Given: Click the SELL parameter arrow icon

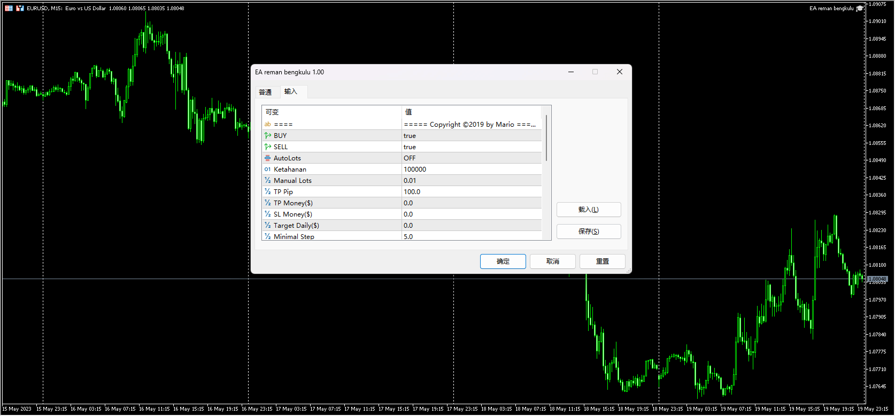Looking at the screenshot, I should pos(267,147).
